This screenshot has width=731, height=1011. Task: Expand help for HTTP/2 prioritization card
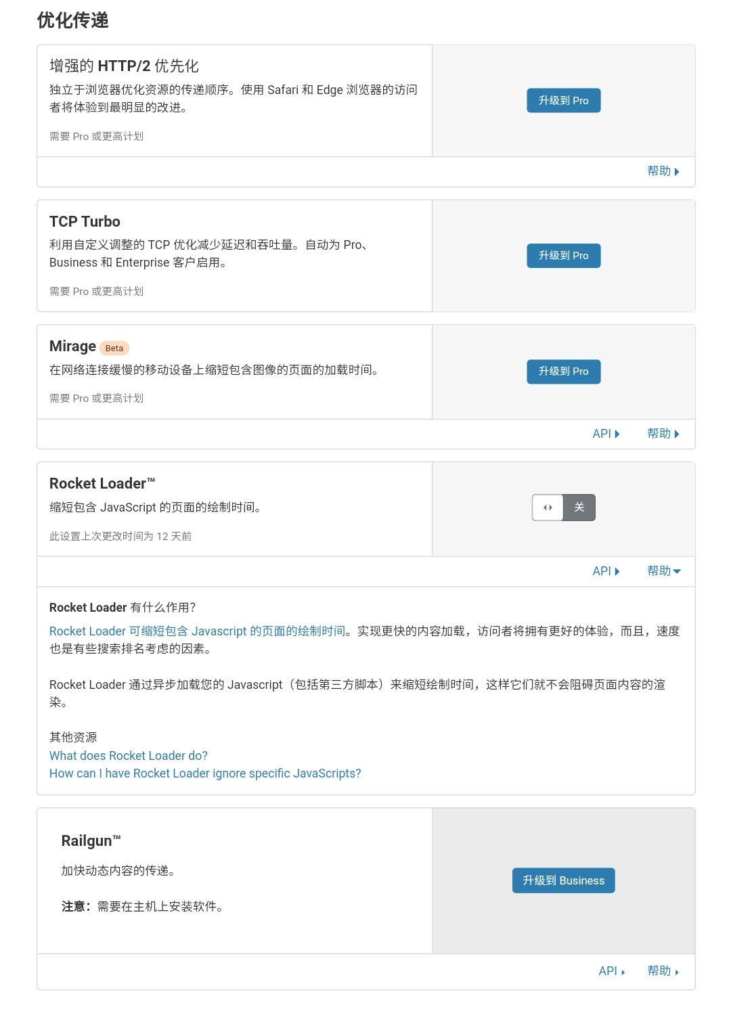[663, 171]
